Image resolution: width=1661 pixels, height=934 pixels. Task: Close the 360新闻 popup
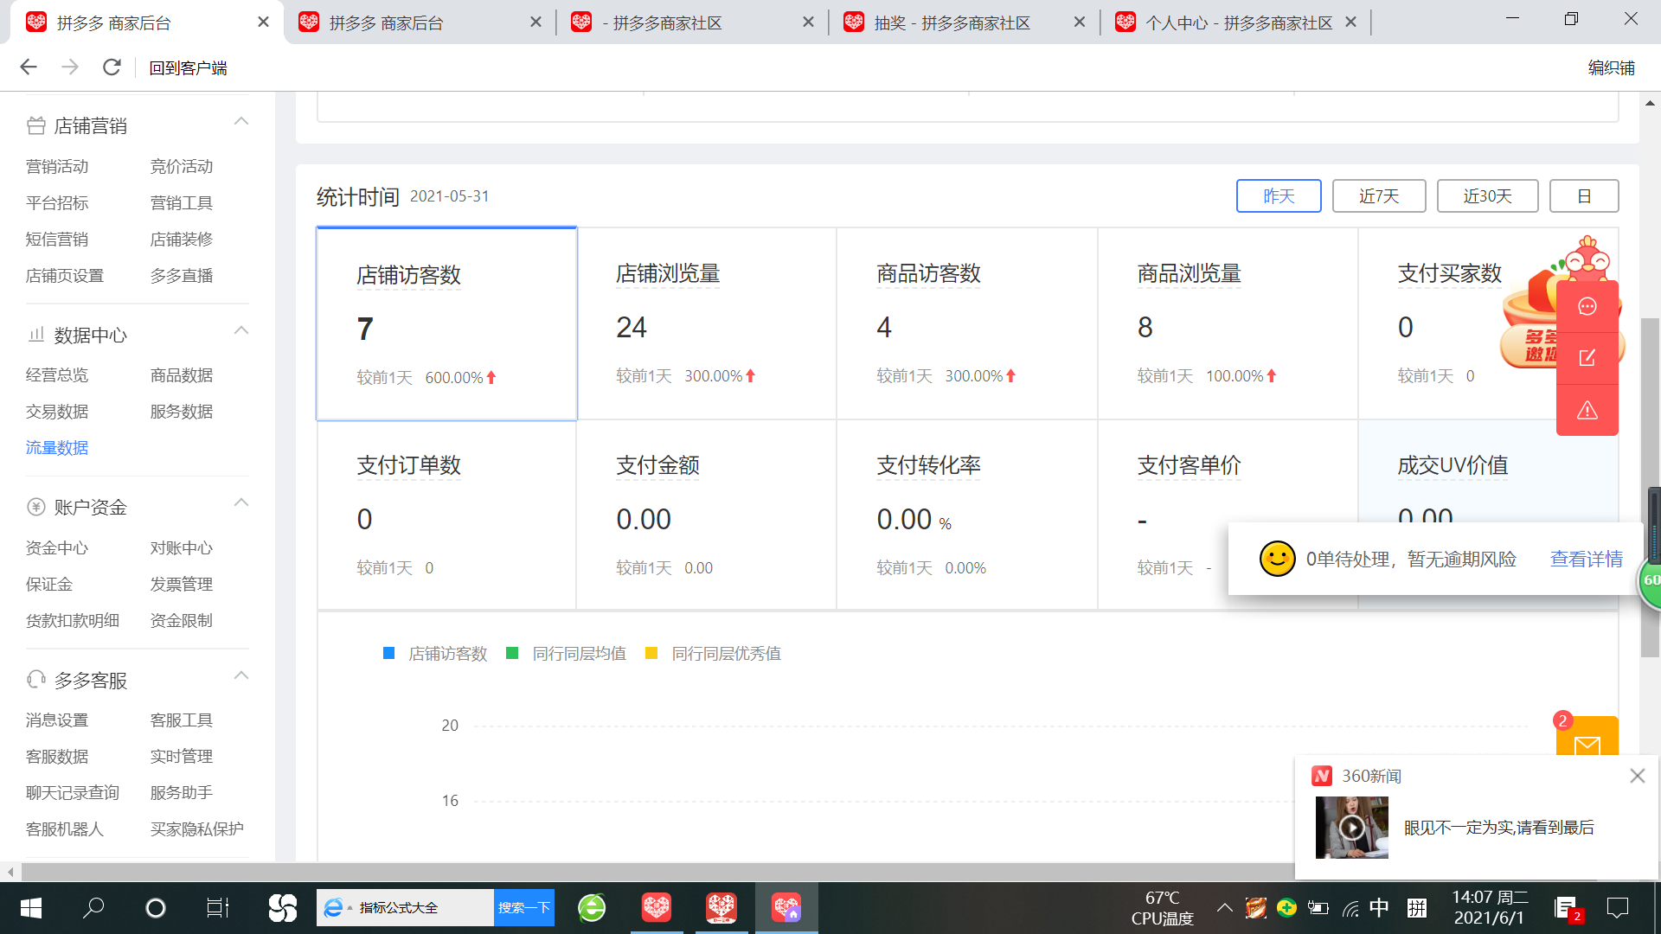tap(1637, 776)
